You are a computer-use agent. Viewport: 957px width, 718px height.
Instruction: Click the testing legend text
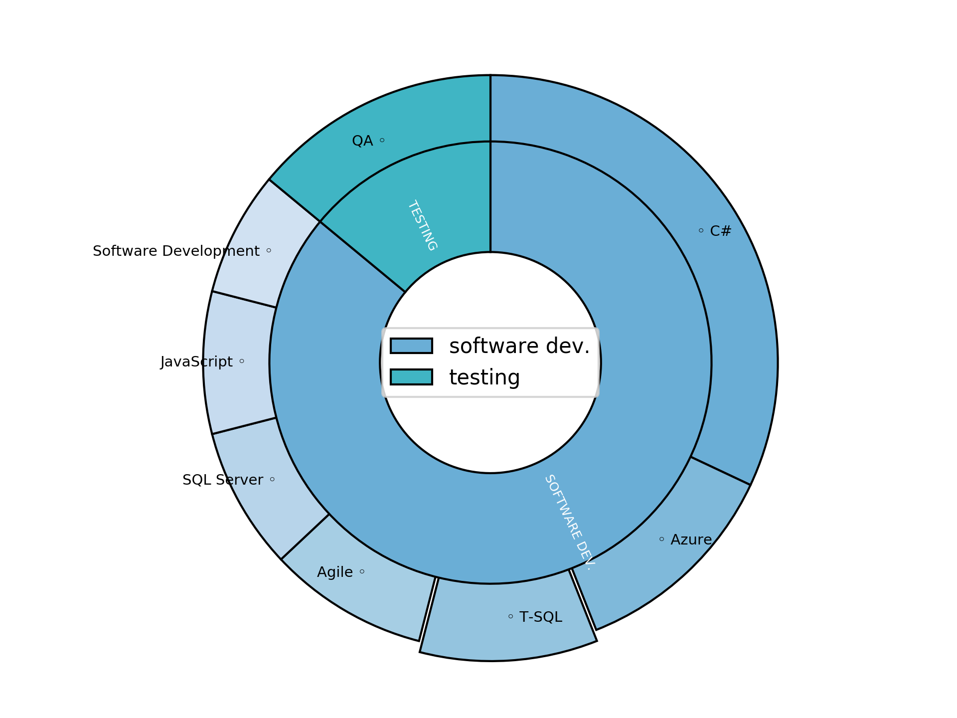point(483,377)
